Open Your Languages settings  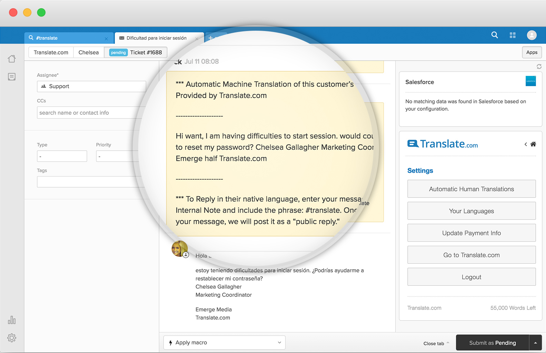471,211
